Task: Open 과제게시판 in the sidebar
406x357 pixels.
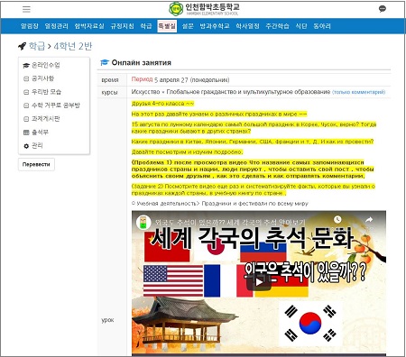Action: point(46,119)
